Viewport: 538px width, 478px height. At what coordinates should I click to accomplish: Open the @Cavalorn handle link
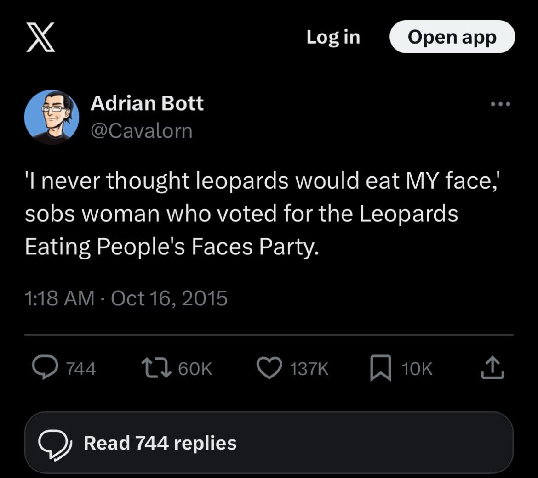(141, 131)
